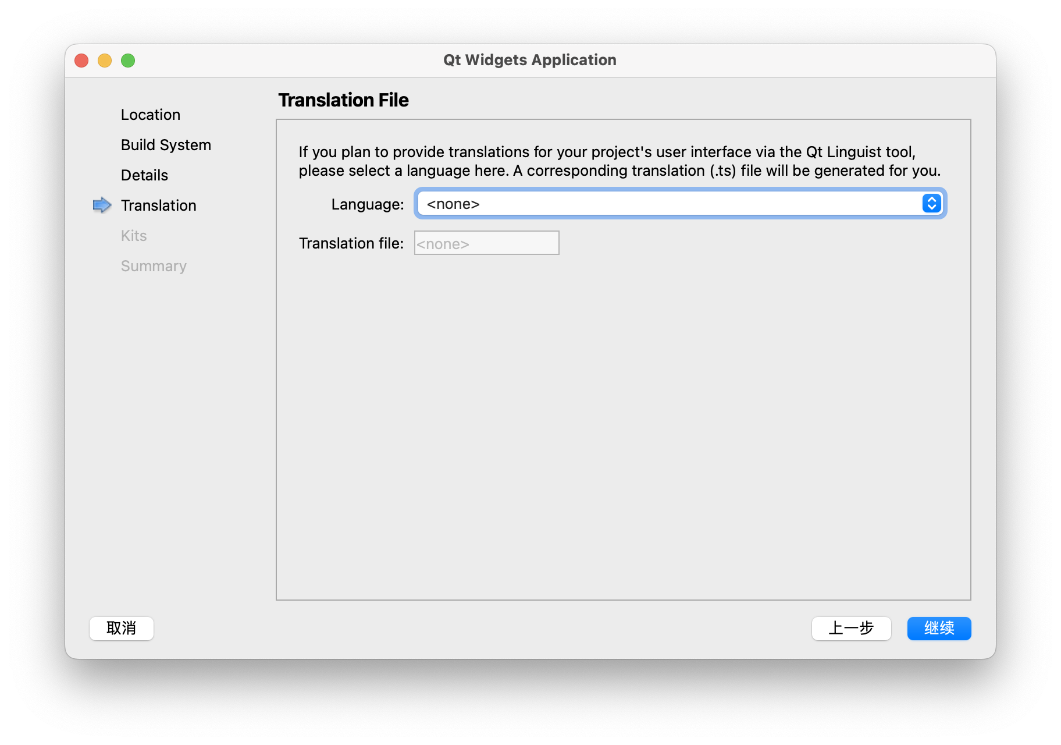The image size is (1061, 745).
Task: Click the current Translation step label
Action: pos(159,205)
